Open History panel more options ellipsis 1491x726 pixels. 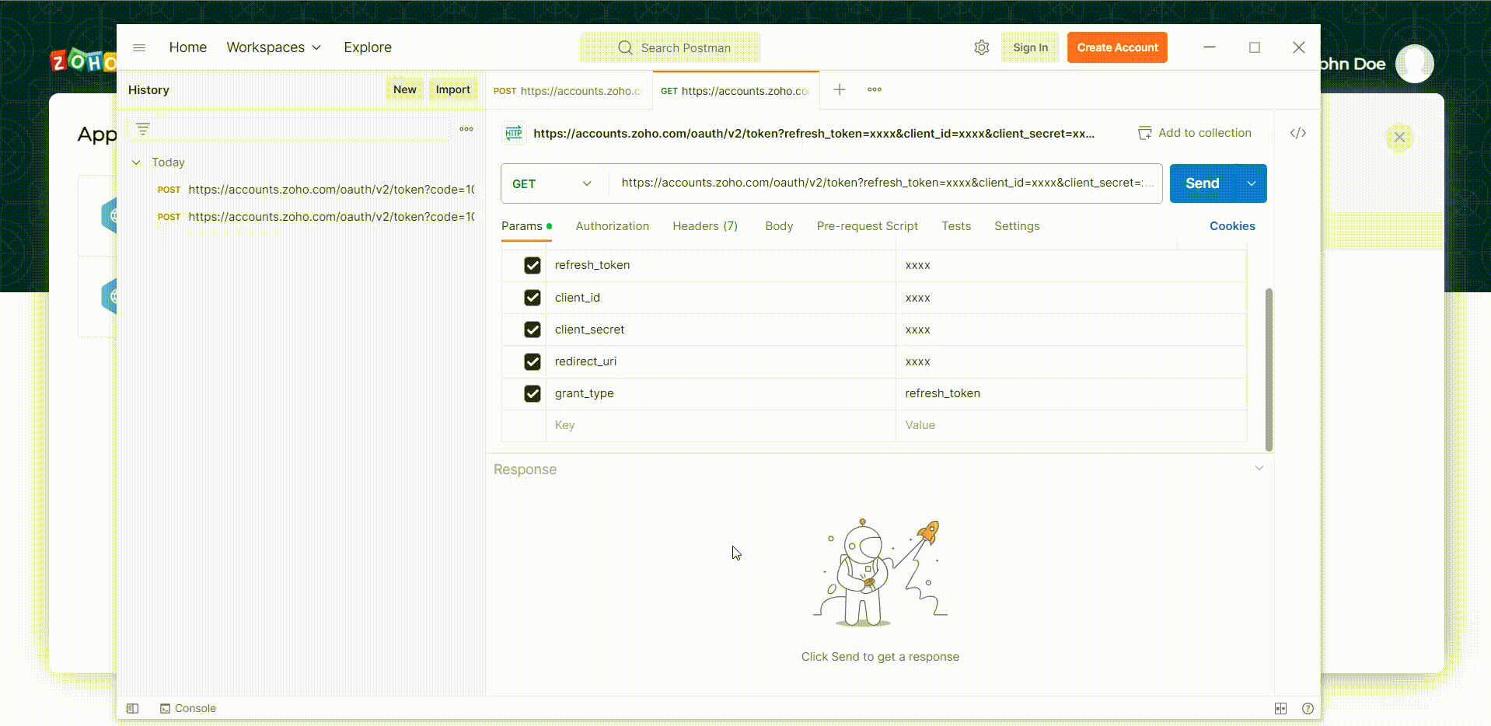466,129
